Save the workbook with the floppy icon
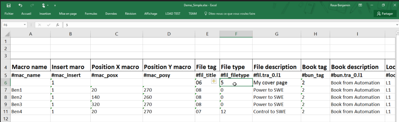Image resolution: width=399 pixels, height=122 pixels. [x=9, y=5]
